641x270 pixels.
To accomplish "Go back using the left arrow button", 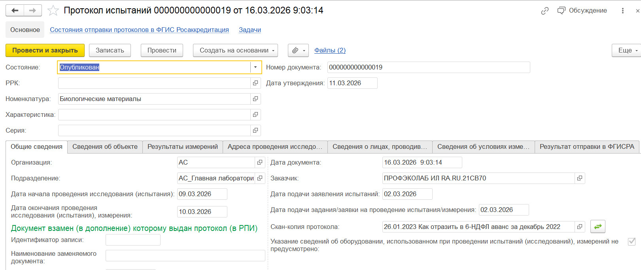I will [15, 10].
